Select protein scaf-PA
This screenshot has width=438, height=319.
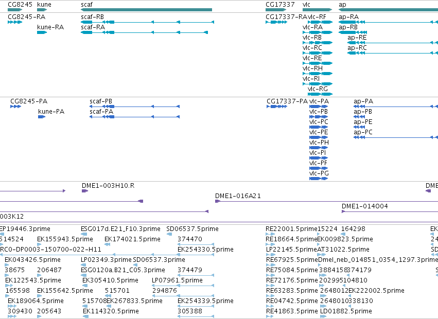(135, 117)
